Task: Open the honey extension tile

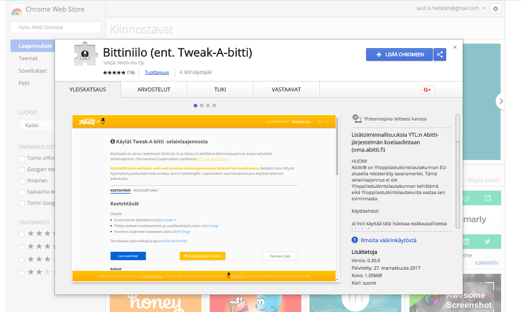Action: coord(156,303)
